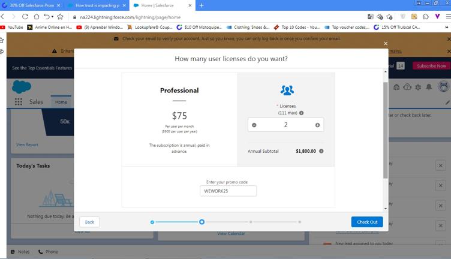This screenshot has height=259, width=451.
Task: Select the current step circle in progress bar
Action: tap(202, 222)
